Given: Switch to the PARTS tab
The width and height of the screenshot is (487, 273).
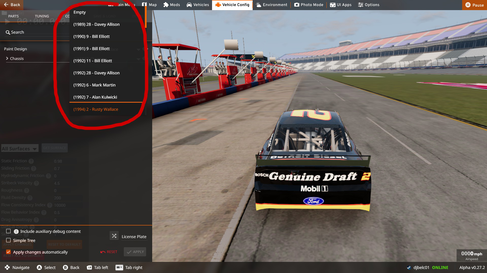Looking at the screenshot, I should (x=13, y=16).
